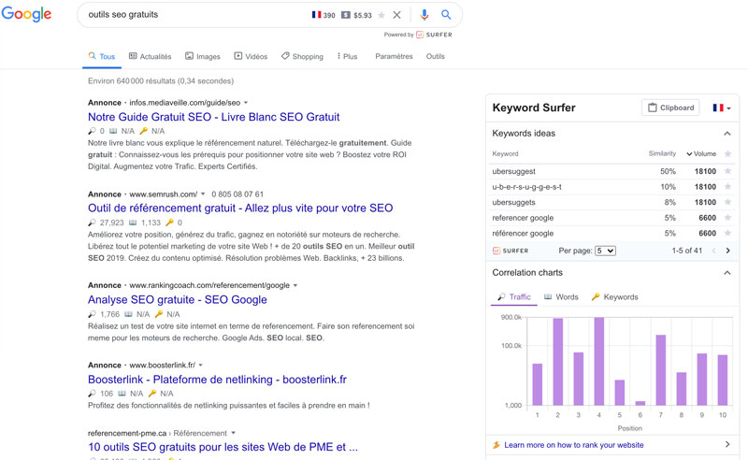Image resolution: width=748 pixels, height=460 pixels.
Task: Click France flag icon in search bar
Action: [x=316, y=15]
